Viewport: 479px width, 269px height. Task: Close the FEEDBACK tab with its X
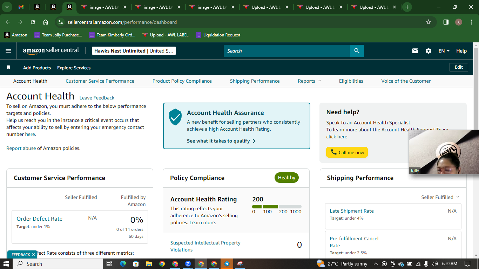coord(33,255)
